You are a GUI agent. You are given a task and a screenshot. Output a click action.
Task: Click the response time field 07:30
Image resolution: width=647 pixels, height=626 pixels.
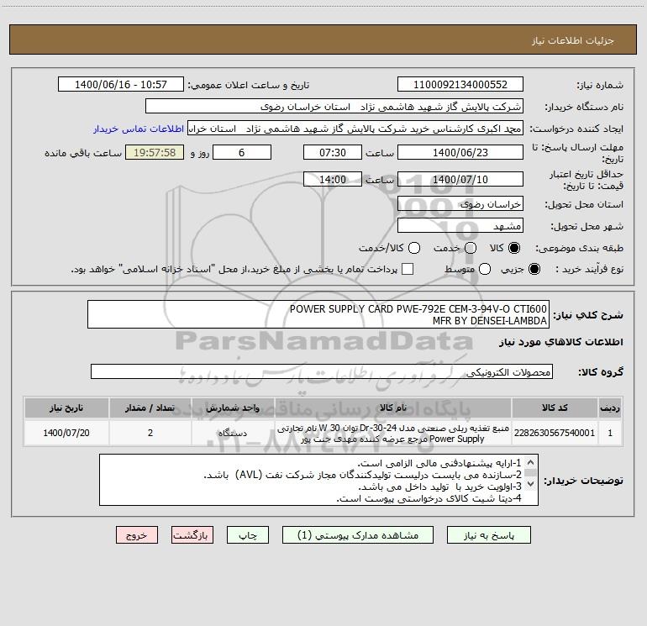click(x=333, y=152)
